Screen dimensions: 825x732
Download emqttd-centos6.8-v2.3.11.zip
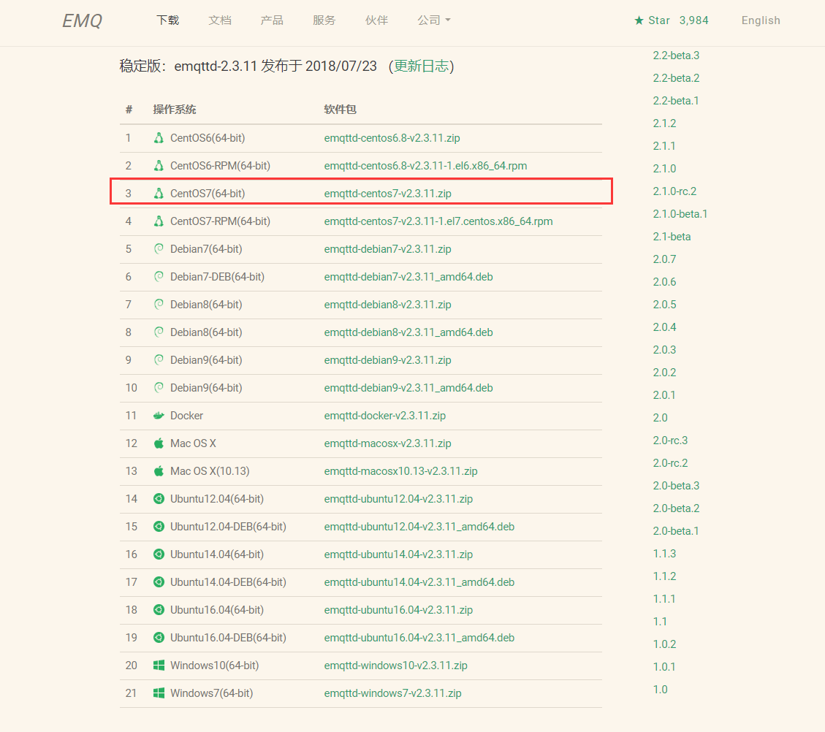392,138
